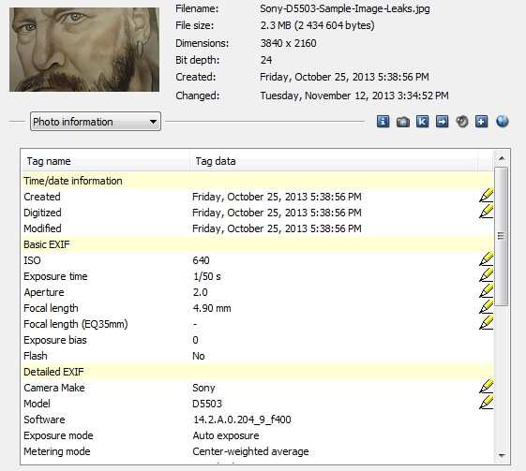Click the blue right-arrow icon
This screenshot has width=526, height=471.
click(x=443, y=122)
